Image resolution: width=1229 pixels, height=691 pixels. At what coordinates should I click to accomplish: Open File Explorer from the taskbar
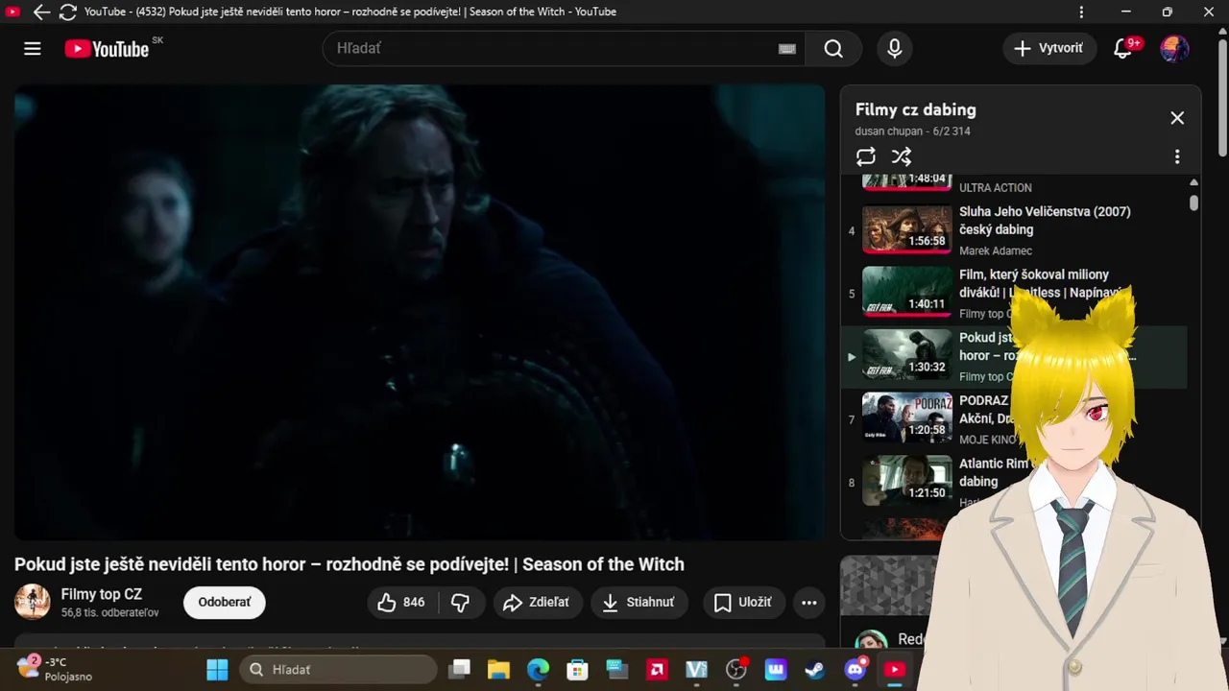[498, 669]
